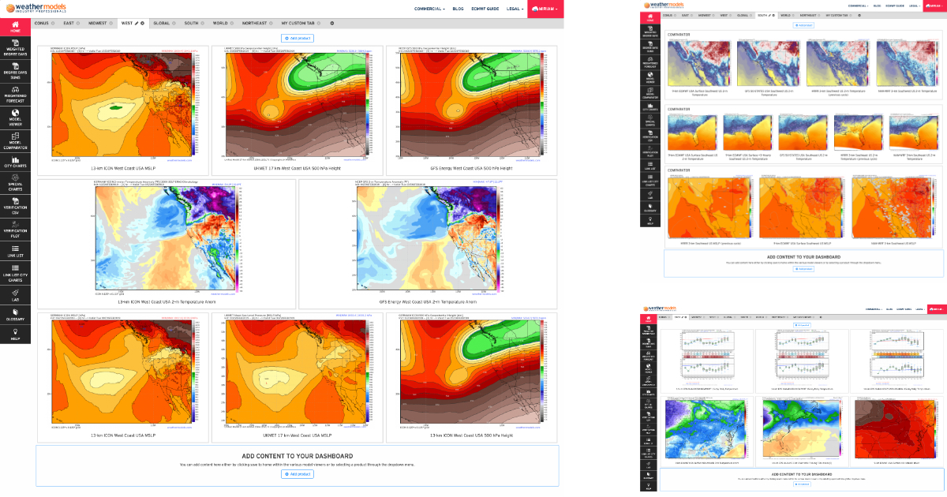Remove the WEST tab with its close icon
The image size is (947, 497).
pos(143,23)
